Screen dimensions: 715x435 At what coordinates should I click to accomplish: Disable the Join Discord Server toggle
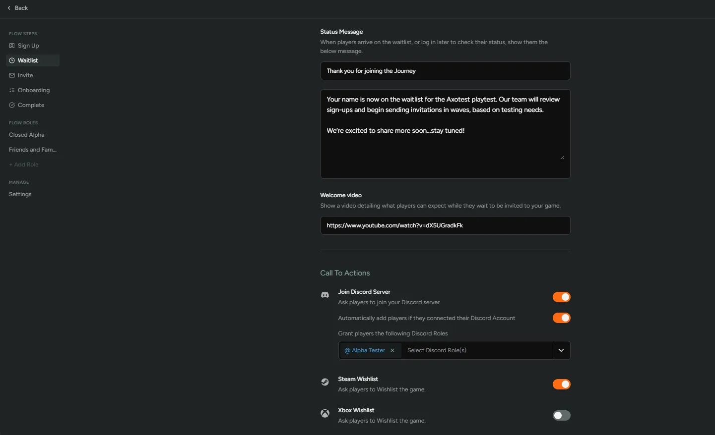(561, 297)
